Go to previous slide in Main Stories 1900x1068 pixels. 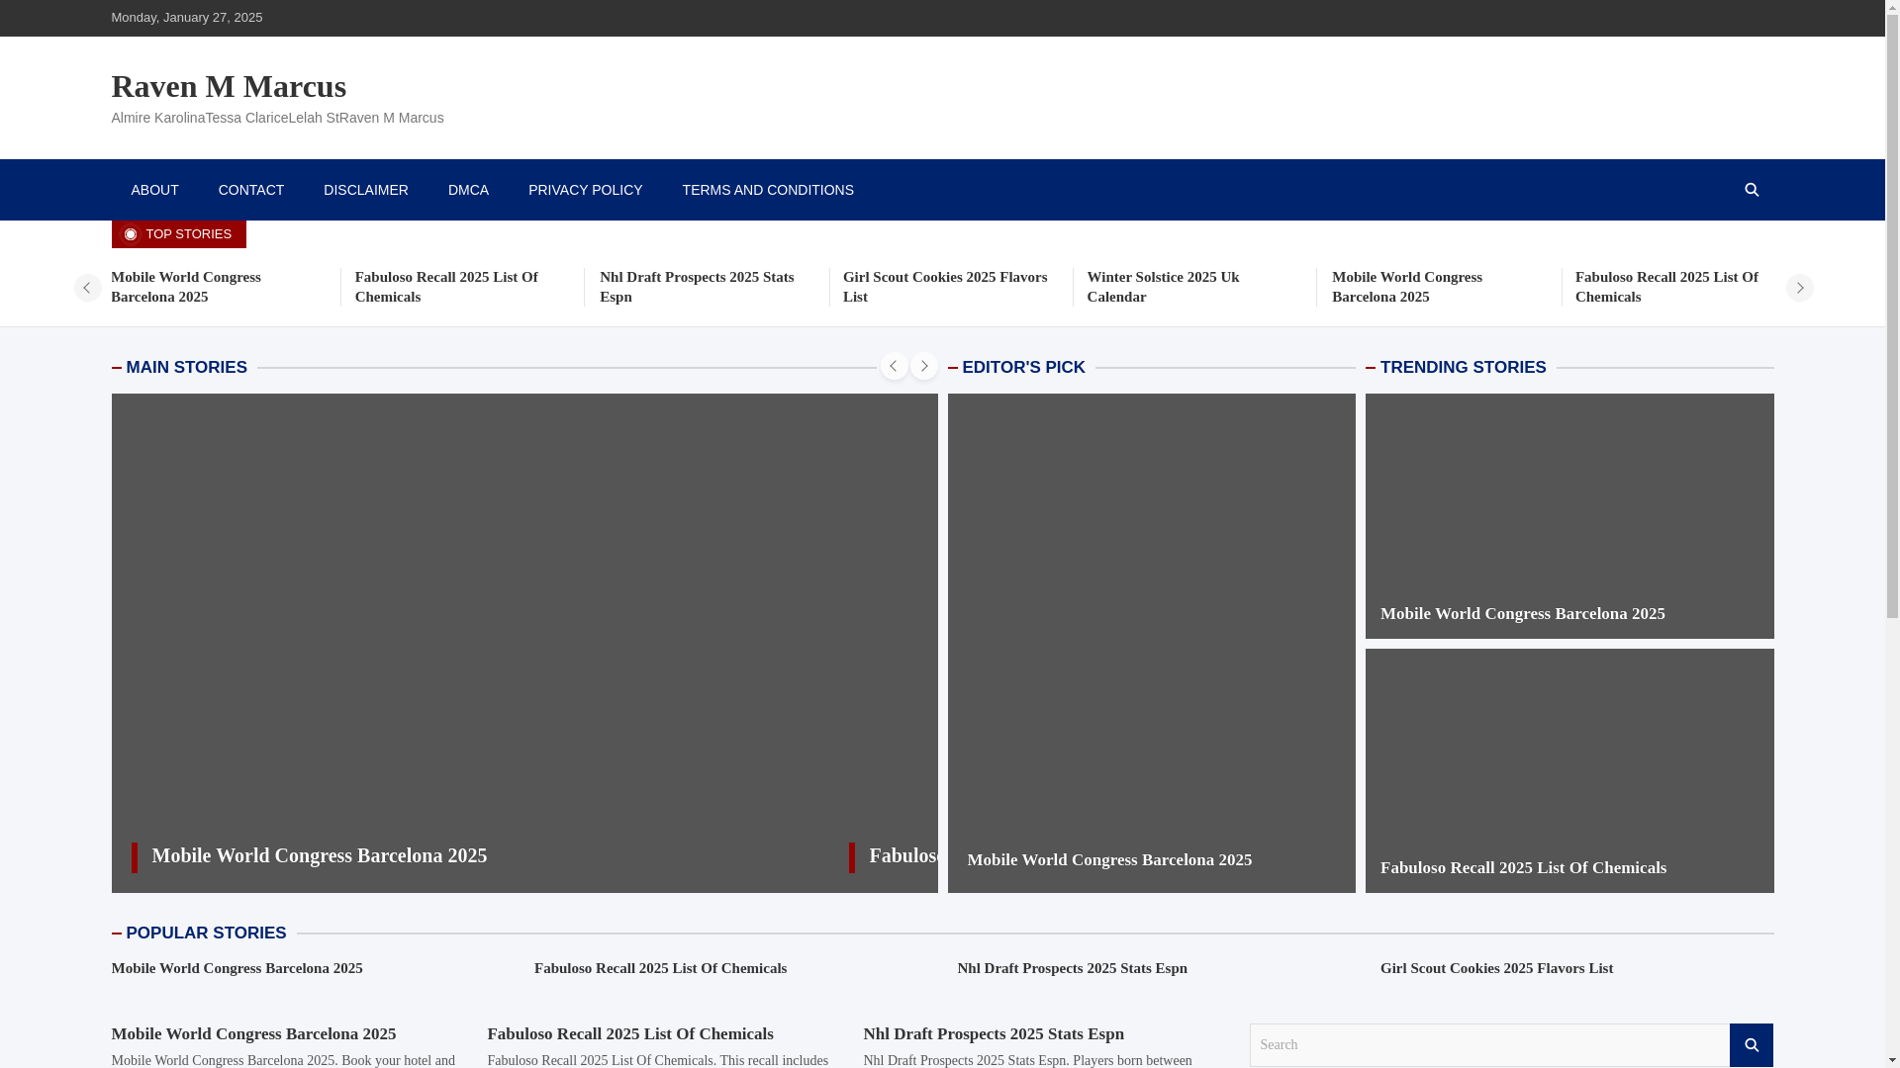pyautogui.click(x=894, y=366)
